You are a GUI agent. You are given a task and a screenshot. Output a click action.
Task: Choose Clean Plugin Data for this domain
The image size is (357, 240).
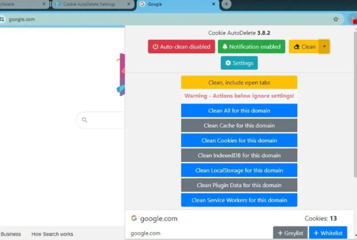[239, 185]
